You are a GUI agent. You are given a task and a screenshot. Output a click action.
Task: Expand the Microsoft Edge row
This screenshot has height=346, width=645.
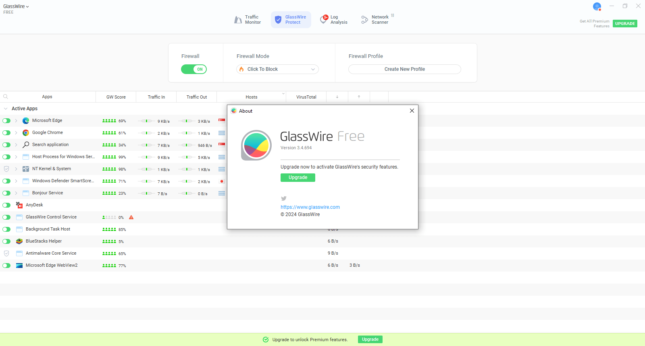point(16,121)
